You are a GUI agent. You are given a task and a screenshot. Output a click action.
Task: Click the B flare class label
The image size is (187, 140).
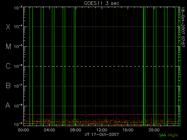pyautogui.click(x=8, y=85)
